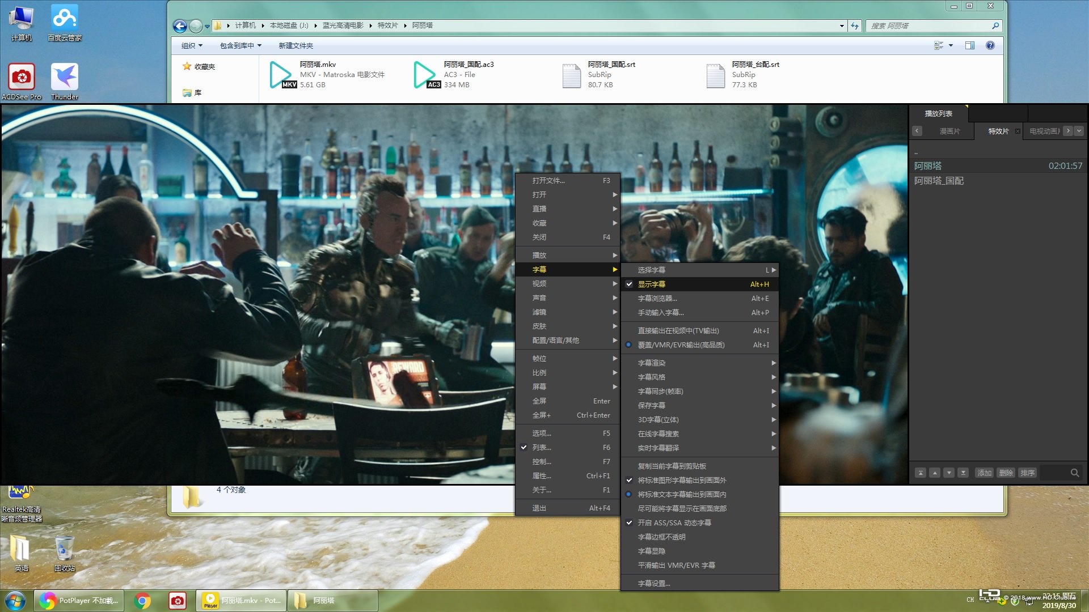
Task: Toggle 显示字幕 subtitle display
Action: [x=651, y=284]
